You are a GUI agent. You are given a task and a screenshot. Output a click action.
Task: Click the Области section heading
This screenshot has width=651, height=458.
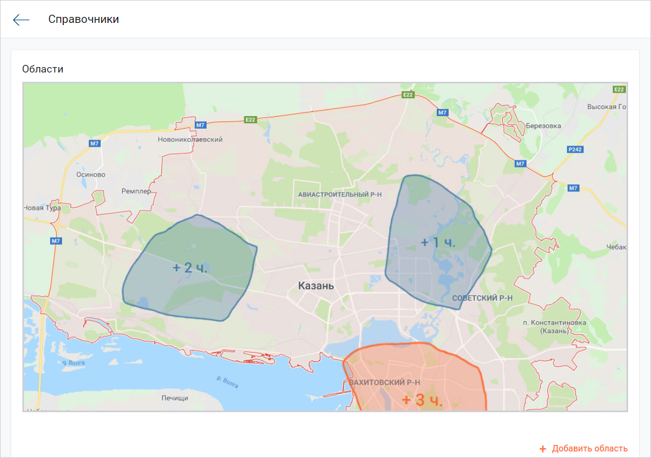click(x=43, y=69)
